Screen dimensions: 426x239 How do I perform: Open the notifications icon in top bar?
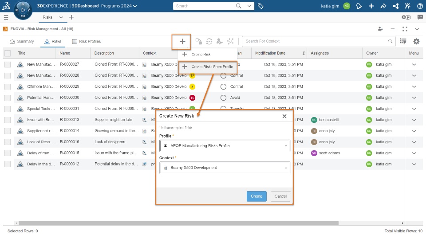click(359, 6)
